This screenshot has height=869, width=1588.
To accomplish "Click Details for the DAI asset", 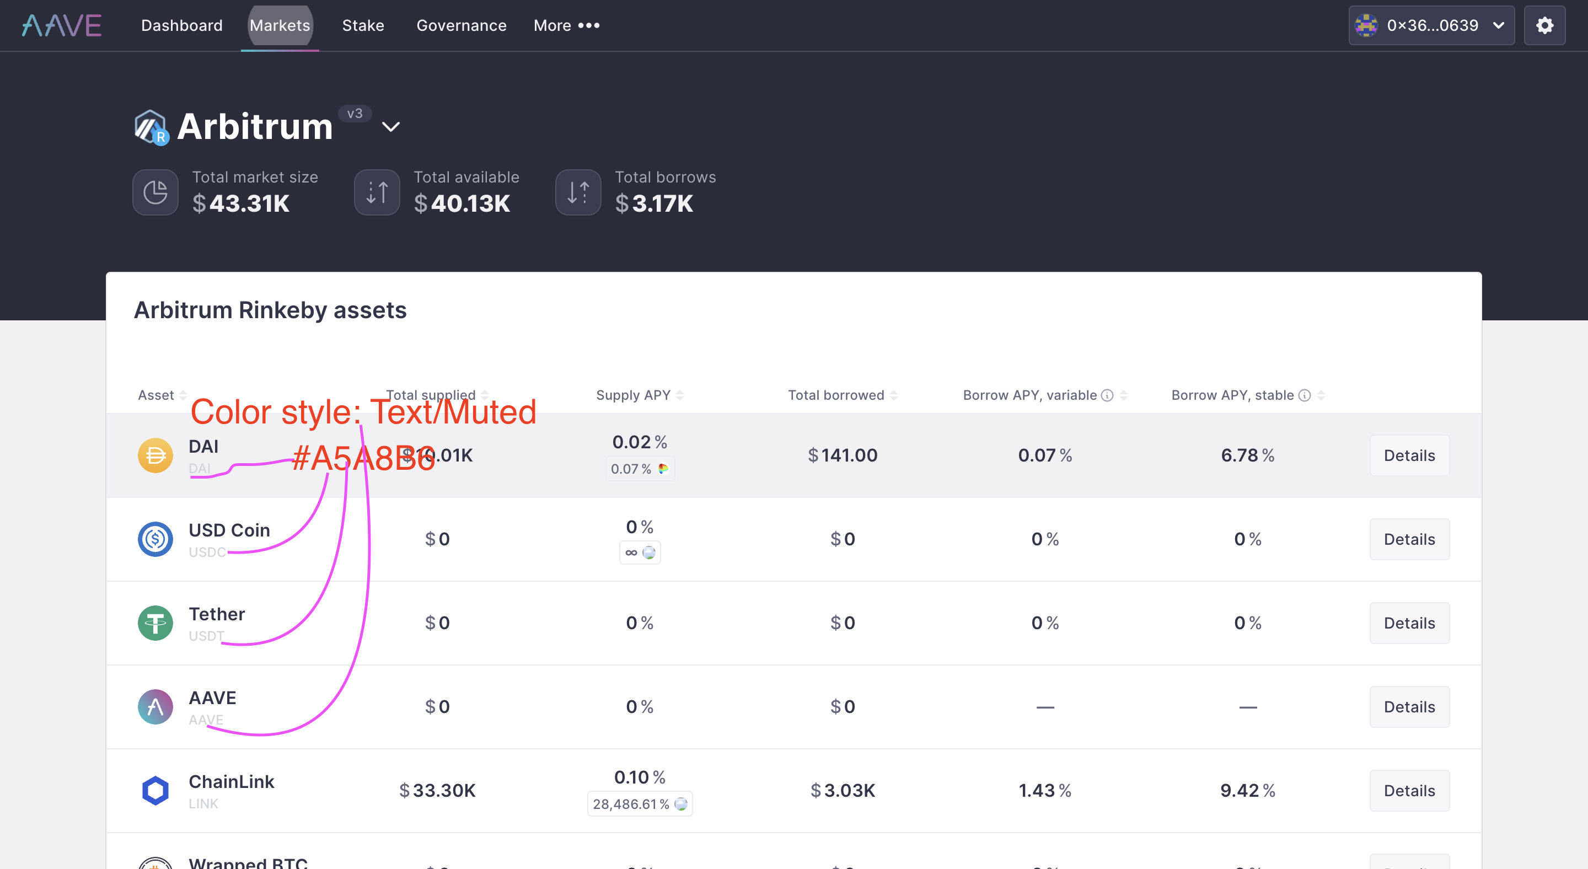I will pyautogui.click(x=1409, y=455).
